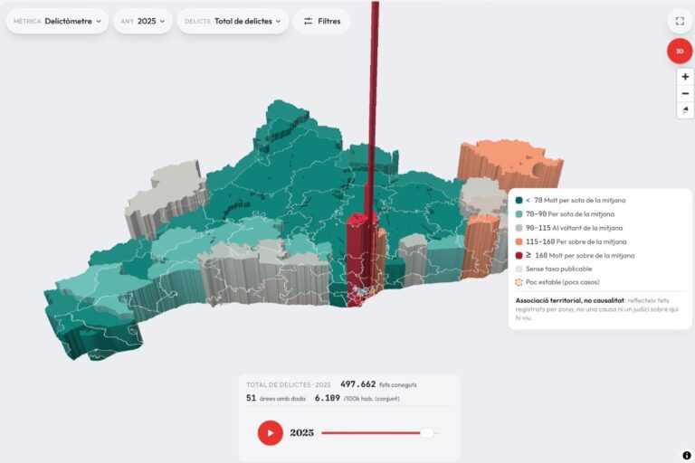Click the 70-90 Per sota legend entry

(x=565, y=214)
